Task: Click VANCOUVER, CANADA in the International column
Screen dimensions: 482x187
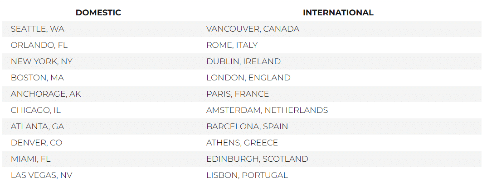Action: click(253, 29)
